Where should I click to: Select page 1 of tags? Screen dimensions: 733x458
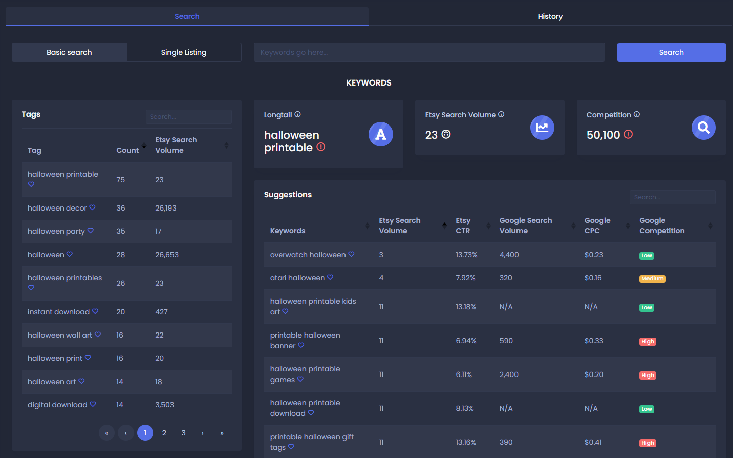(145, 433)
